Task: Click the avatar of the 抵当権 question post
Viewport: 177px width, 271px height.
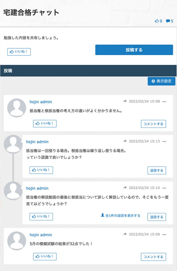Action: click(x=17, y=108)
